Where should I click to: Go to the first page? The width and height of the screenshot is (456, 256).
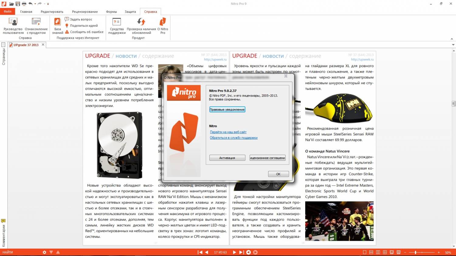[200, 252]
